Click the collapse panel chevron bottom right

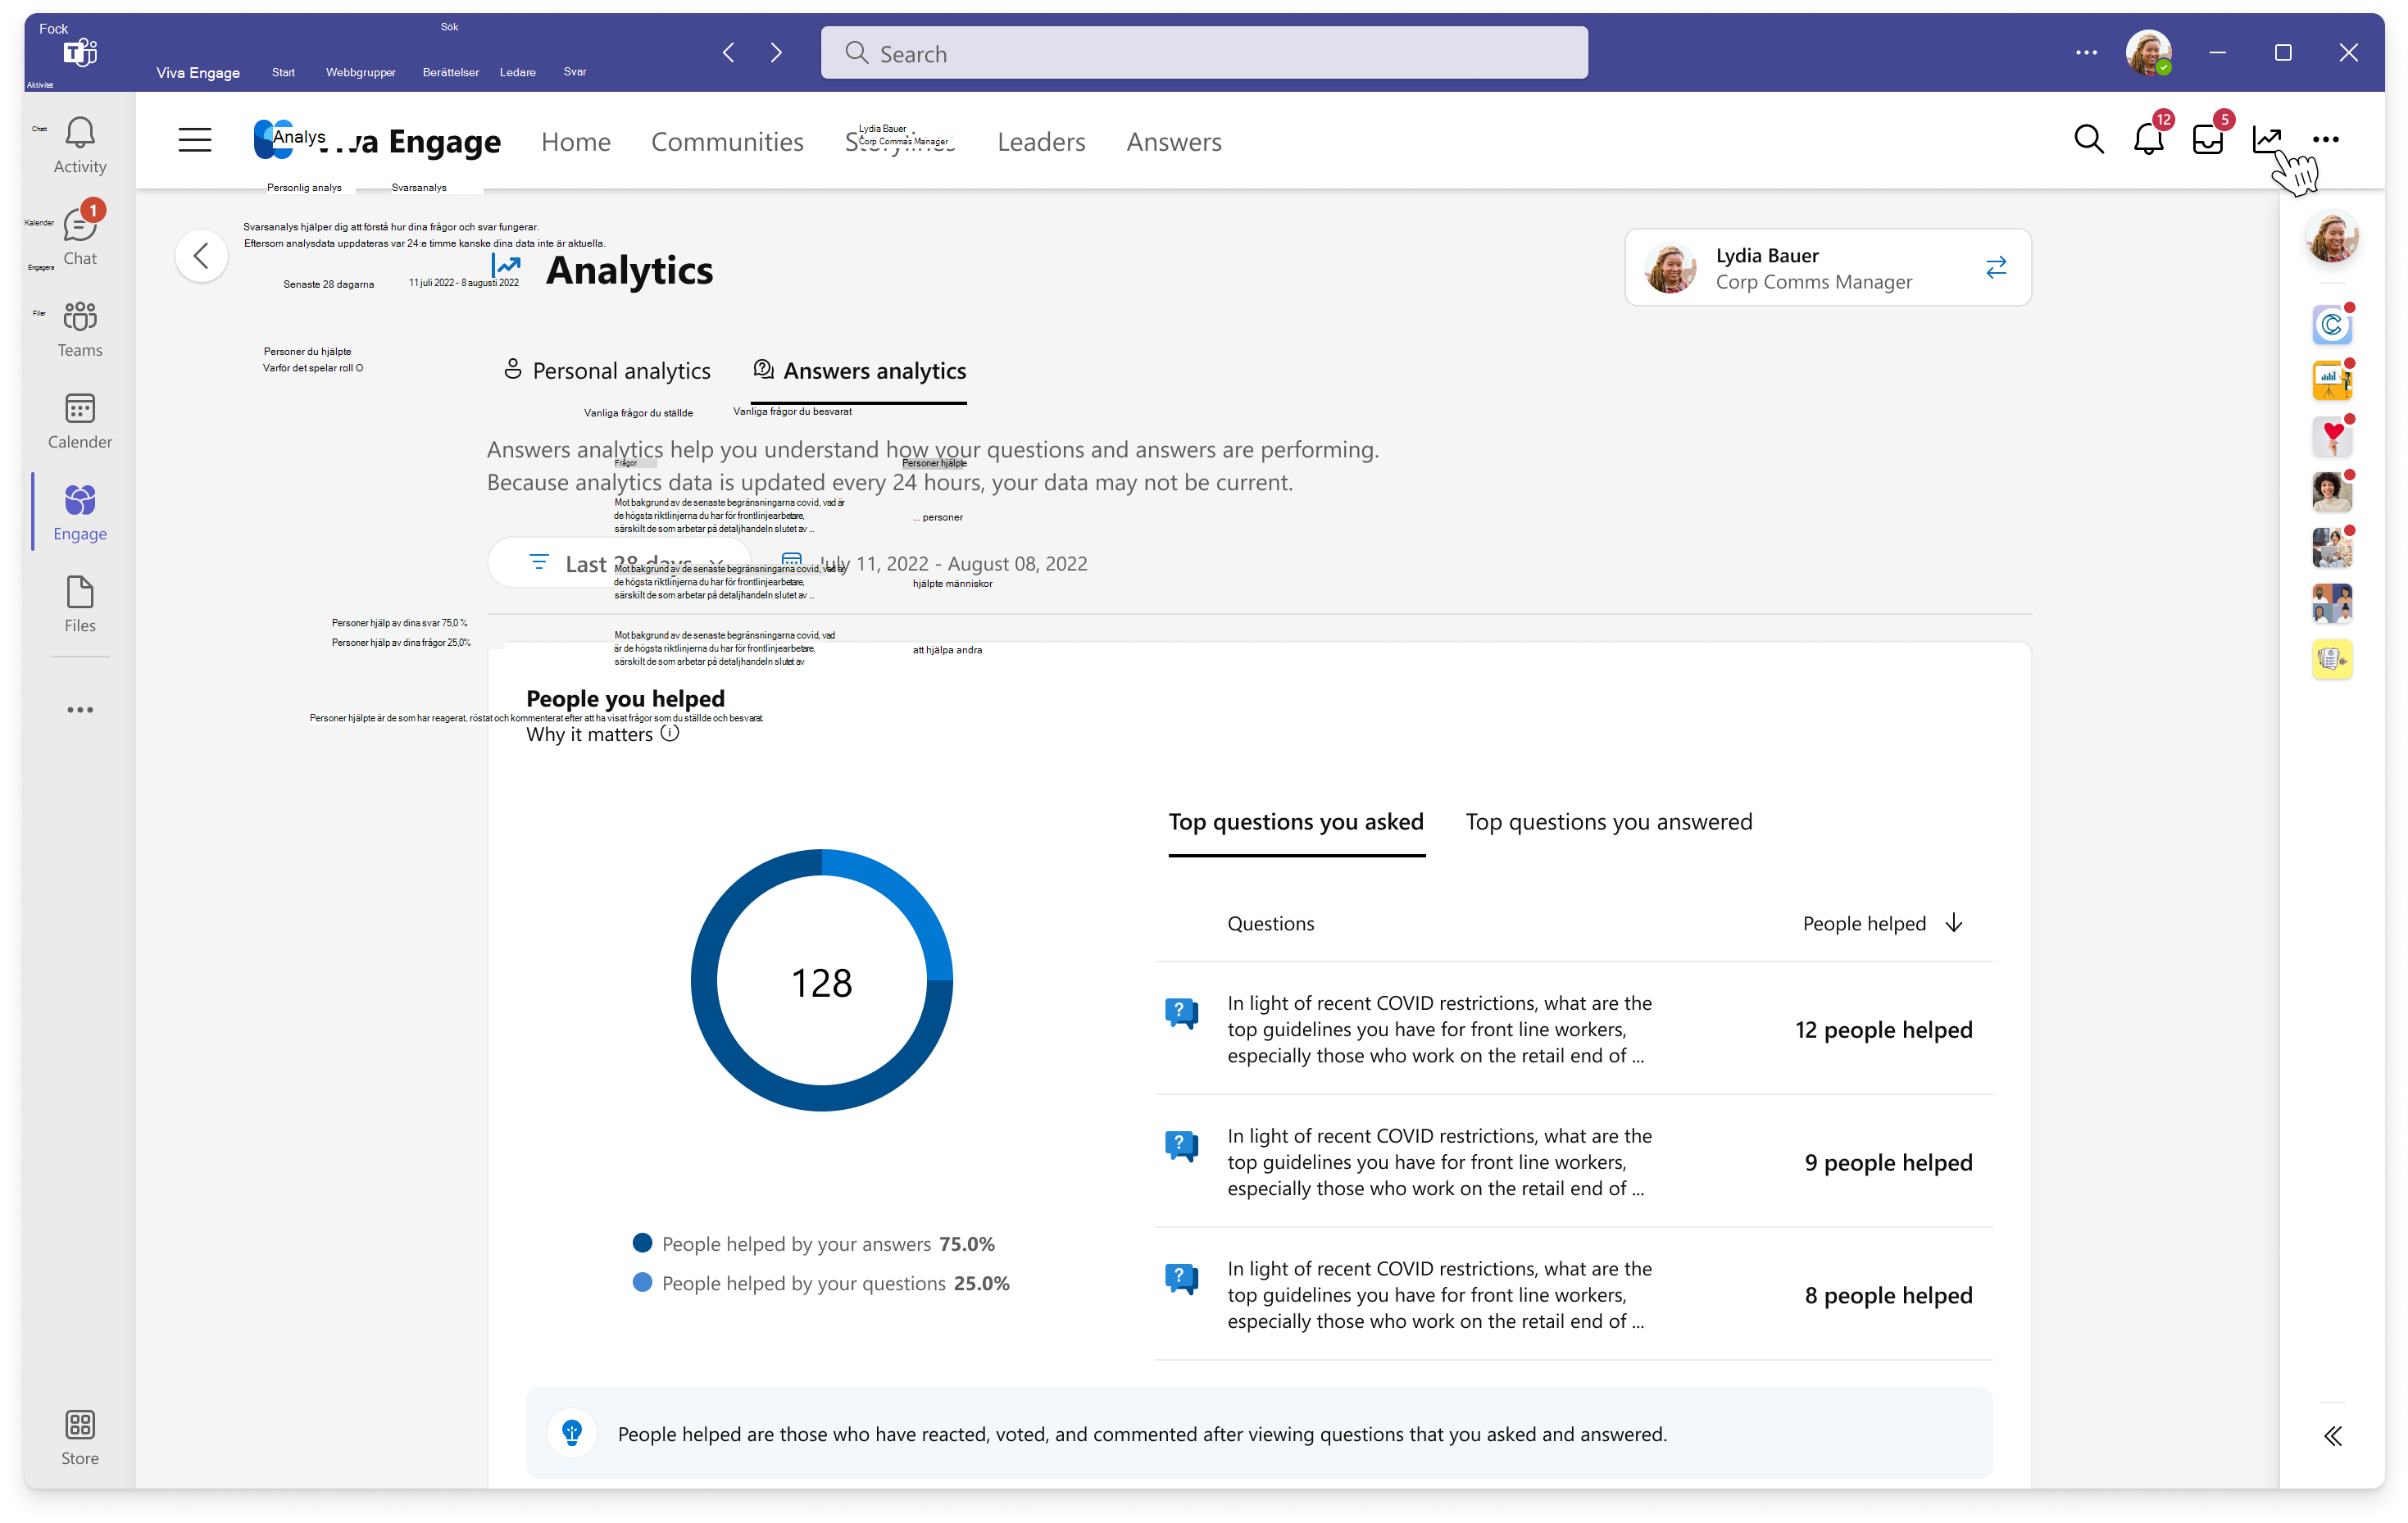2328,1434
